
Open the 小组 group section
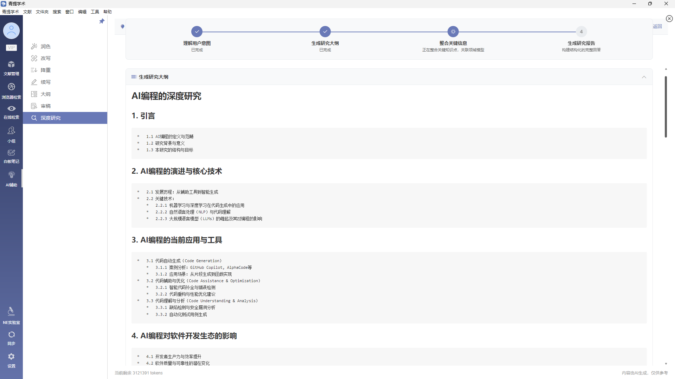click(11, 134)
